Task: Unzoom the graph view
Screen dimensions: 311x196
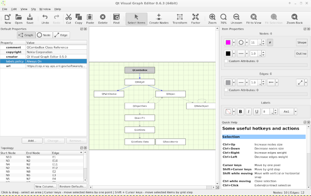Action: (237, 19)
